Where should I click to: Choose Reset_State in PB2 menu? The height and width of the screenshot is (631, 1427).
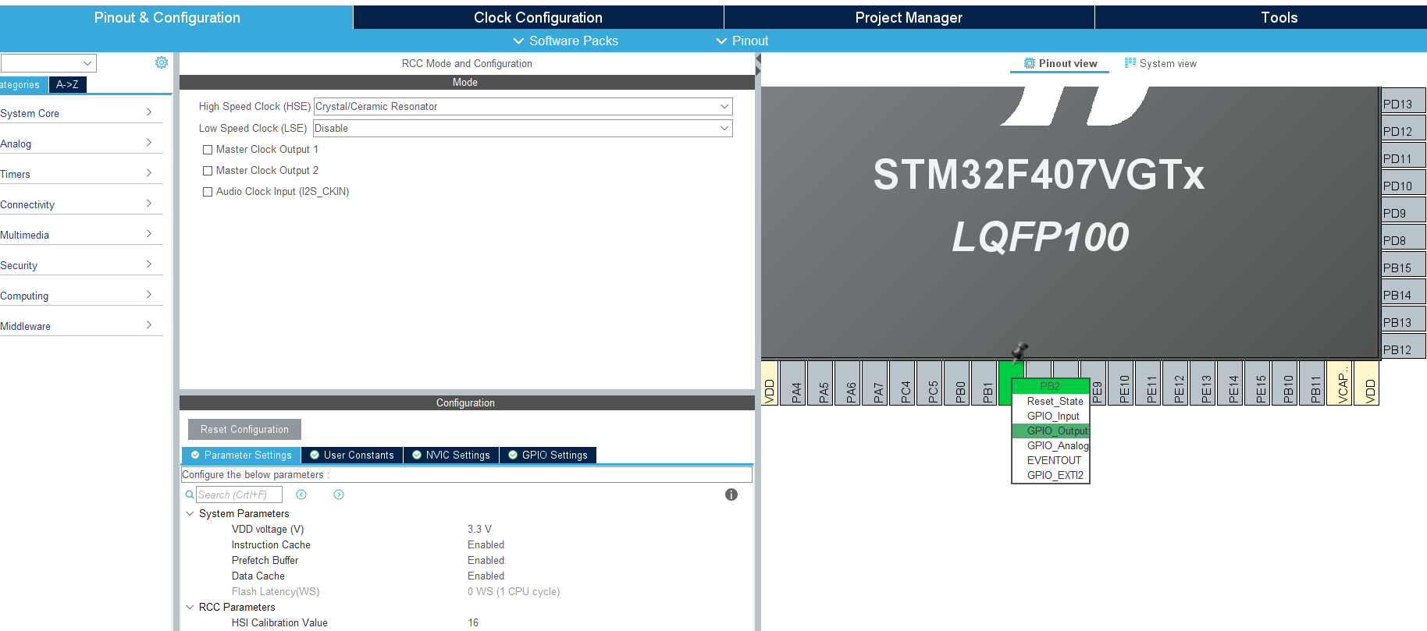[1051, 401]
